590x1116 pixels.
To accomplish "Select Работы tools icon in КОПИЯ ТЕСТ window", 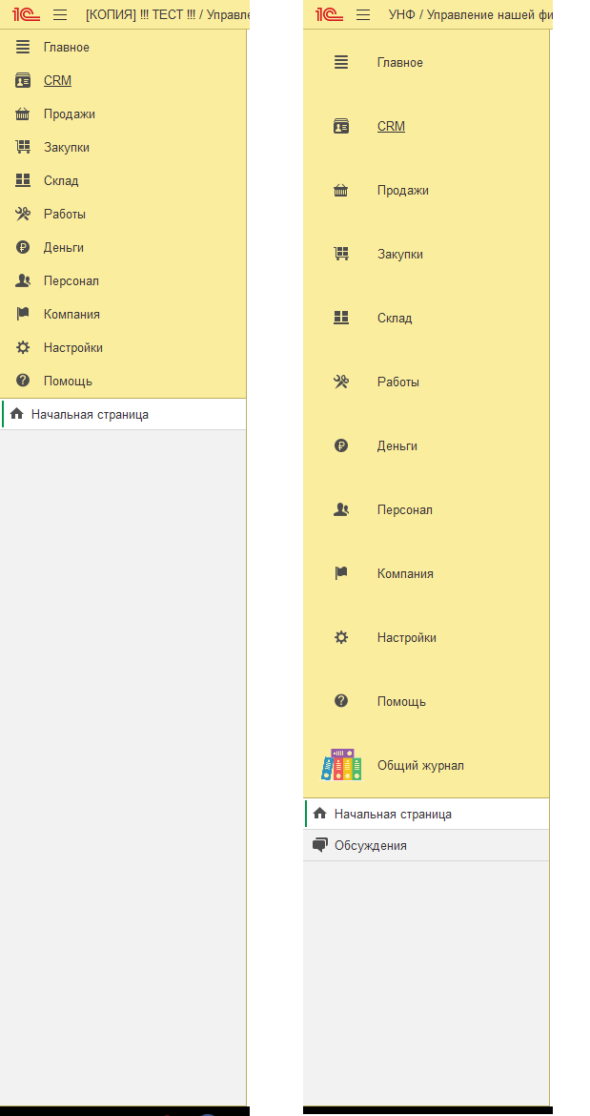I will click(x=23, y=215).
